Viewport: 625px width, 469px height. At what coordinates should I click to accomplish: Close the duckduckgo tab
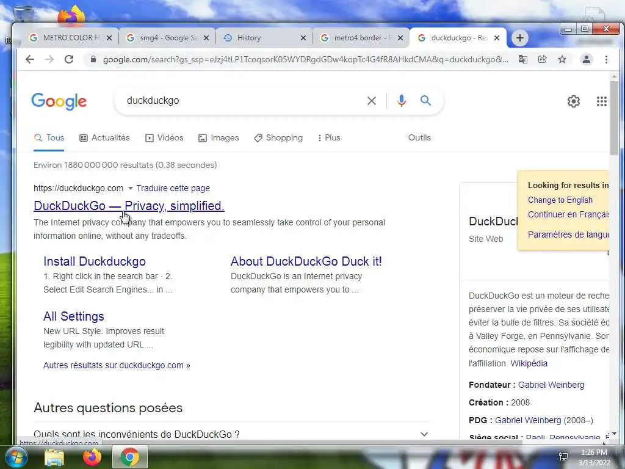(x=497, y=38)
